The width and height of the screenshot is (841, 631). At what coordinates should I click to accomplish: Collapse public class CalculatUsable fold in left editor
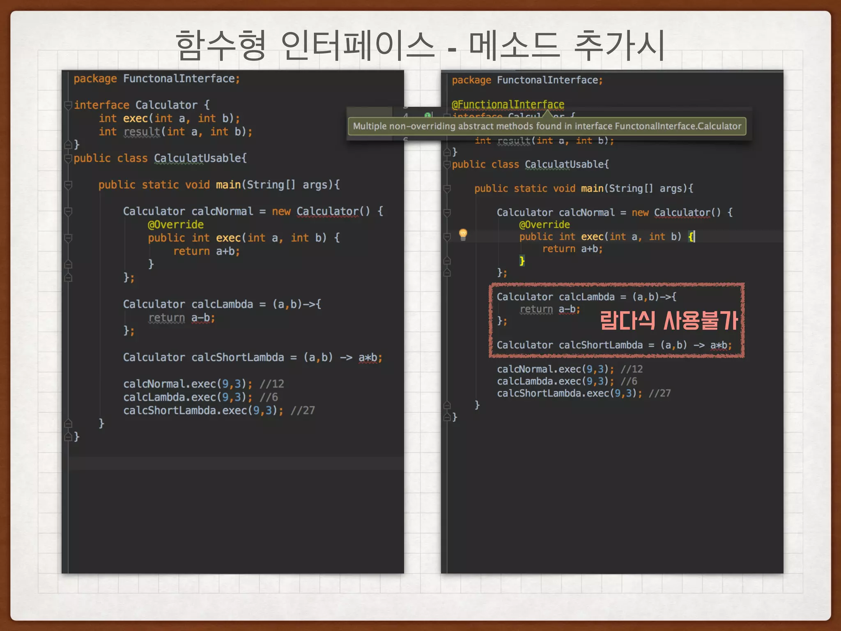[x=68, y=159]
